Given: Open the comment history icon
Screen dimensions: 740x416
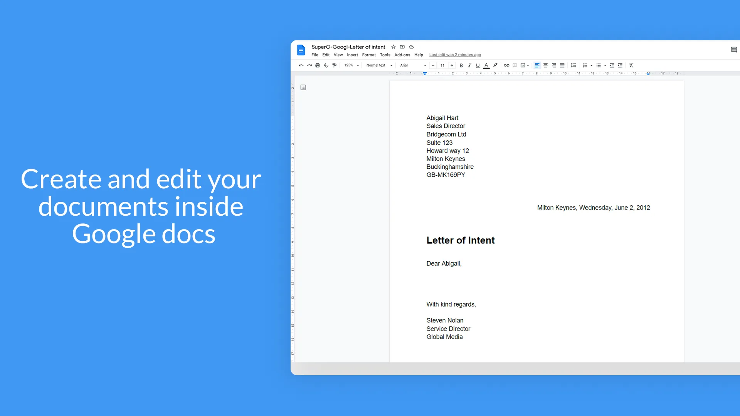Looking at the screenshot, I should pos(733,50).
